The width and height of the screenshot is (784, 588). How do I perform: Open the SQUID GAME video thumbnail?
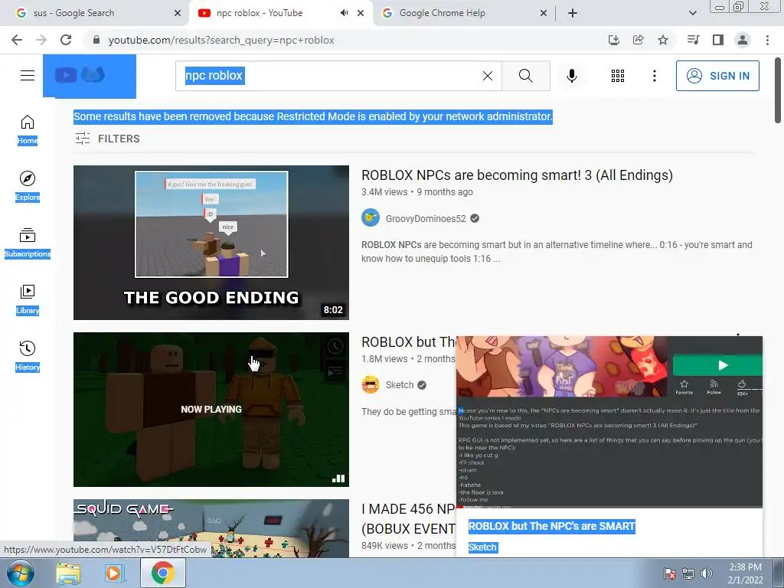[211, 528]
